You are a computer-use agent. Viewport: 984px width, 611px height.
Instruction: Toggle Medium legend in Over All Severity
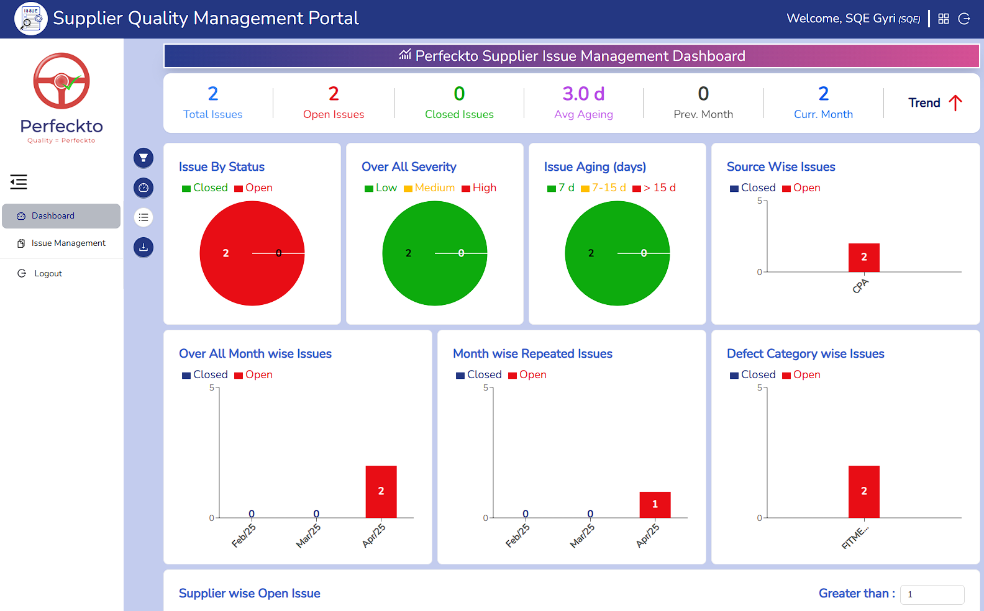pos(429,188)
